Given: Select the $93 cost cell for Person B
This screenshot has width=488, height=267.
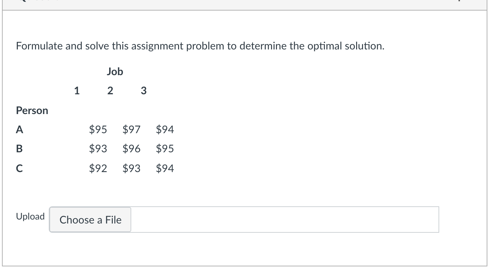Looking at the screenshot, I should (x=98, y=149).
